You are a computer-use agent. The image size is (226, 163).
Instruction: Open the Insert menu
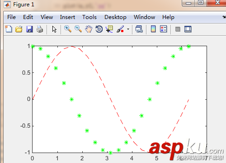coord(67,17)
